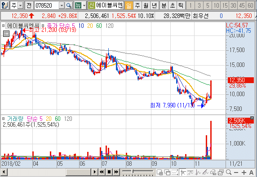Click the 11/21 date label
The height and width of the screenshot is (177, 257).
coord(236,164)
